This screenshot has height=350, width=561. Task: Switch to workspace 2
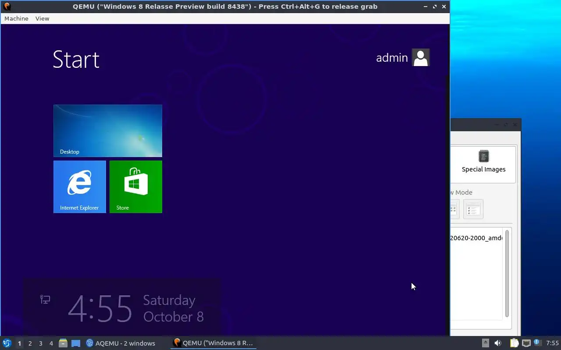pos(30,343)
